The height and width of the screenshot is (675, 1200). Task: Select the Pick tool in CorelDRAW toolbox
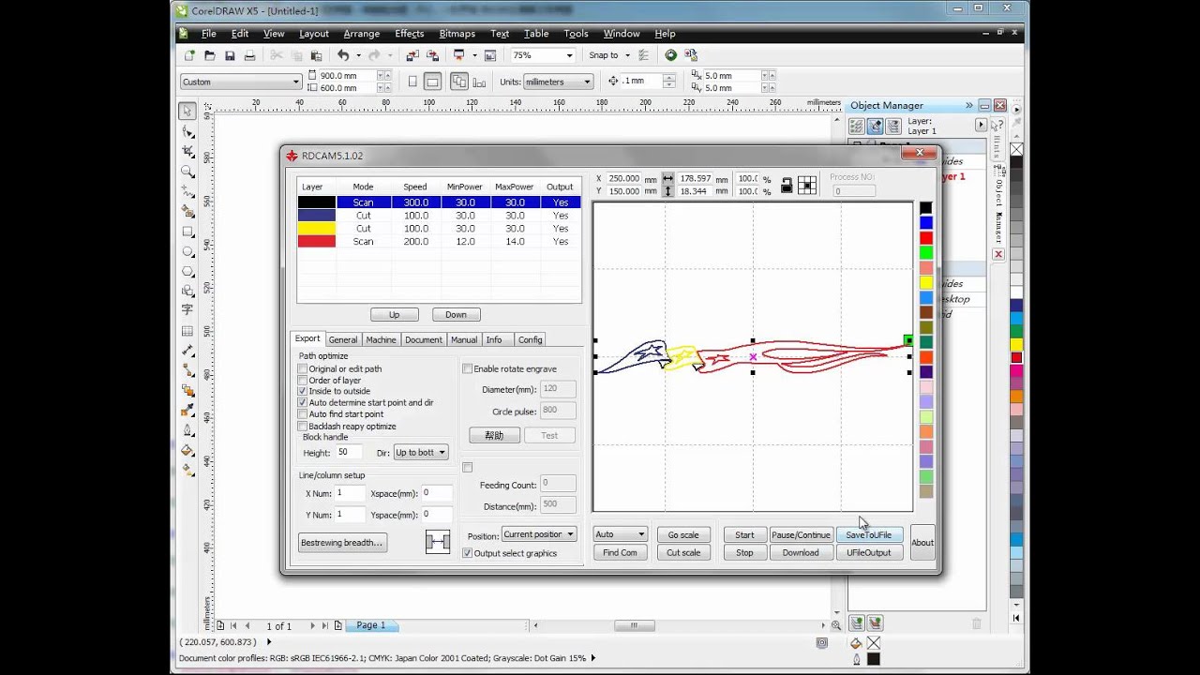pos(187,111)
